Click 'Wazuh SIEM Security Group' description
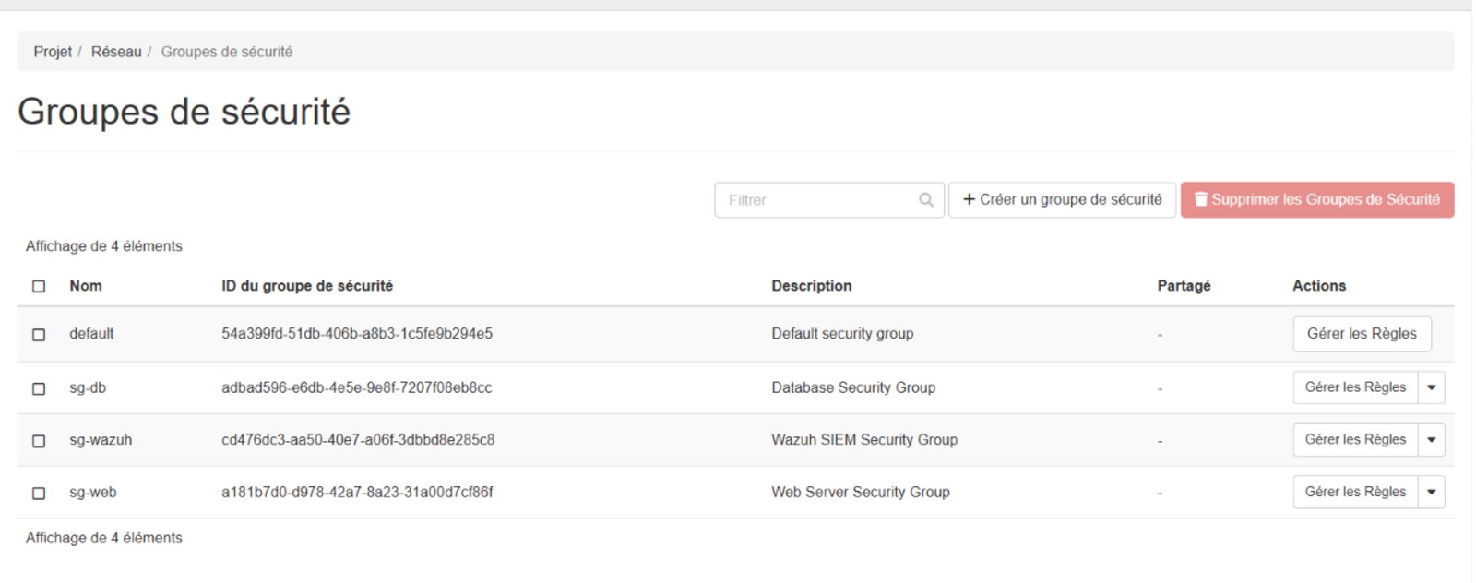This screenshot has height=583, width=1476. [864, 440]
